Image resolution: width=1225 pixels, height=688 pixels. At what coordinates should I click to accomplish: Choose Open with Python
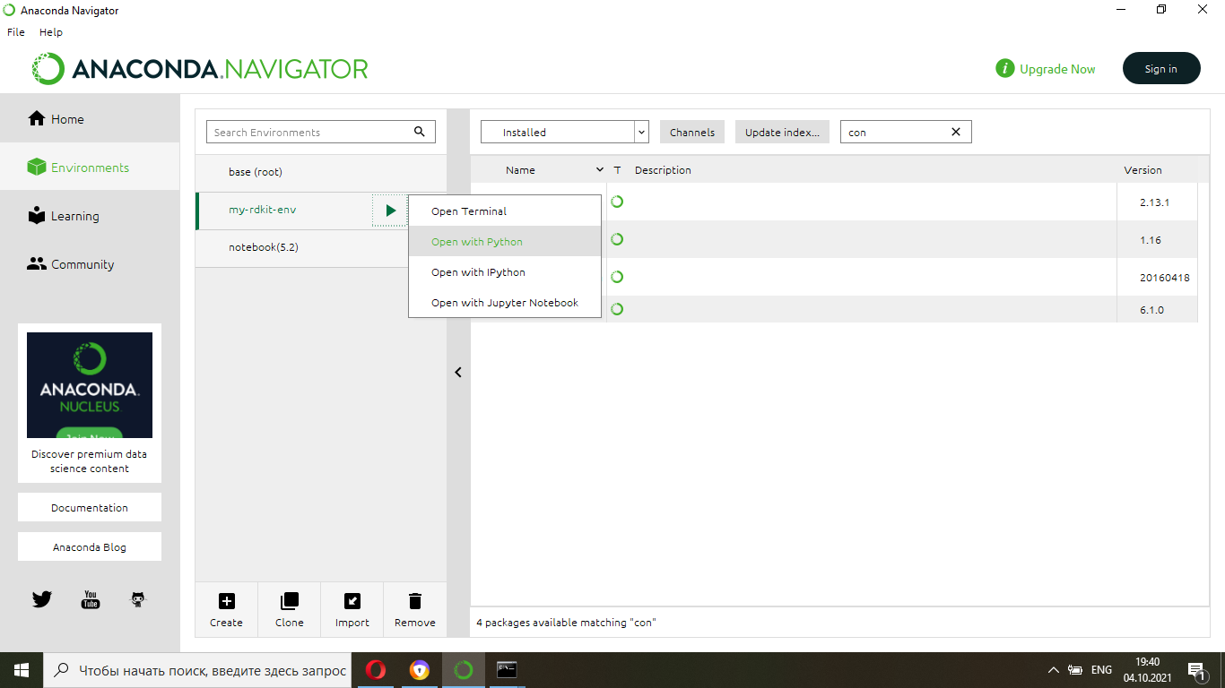[505, 242]
